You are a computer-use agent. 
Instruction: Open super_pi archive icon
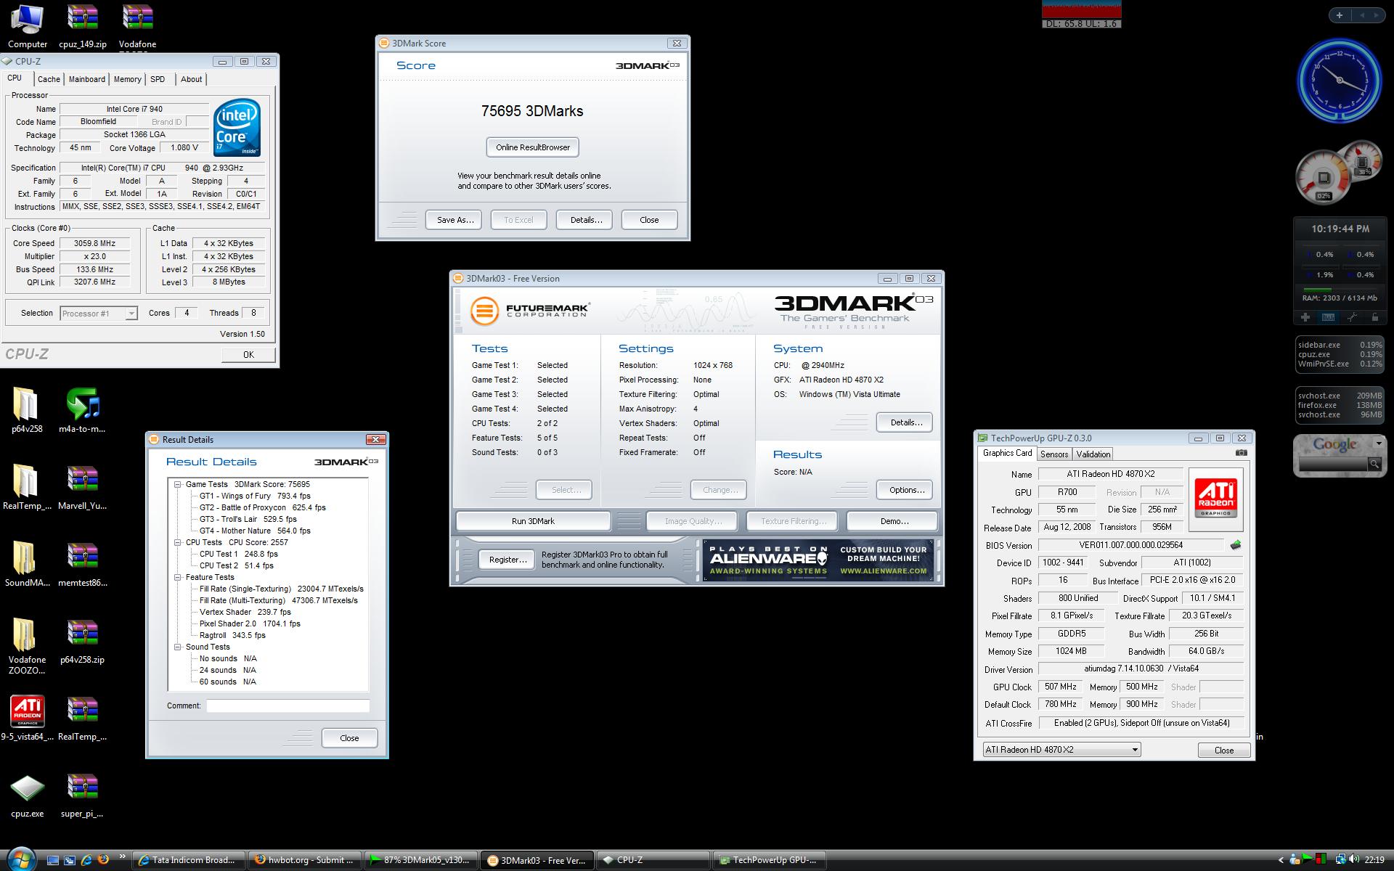(82, 796)
